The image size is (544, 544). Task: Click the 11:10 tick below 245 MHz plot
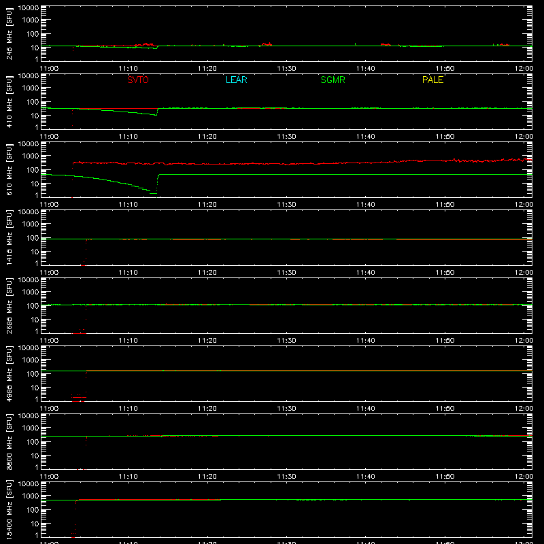pos(128,69)
